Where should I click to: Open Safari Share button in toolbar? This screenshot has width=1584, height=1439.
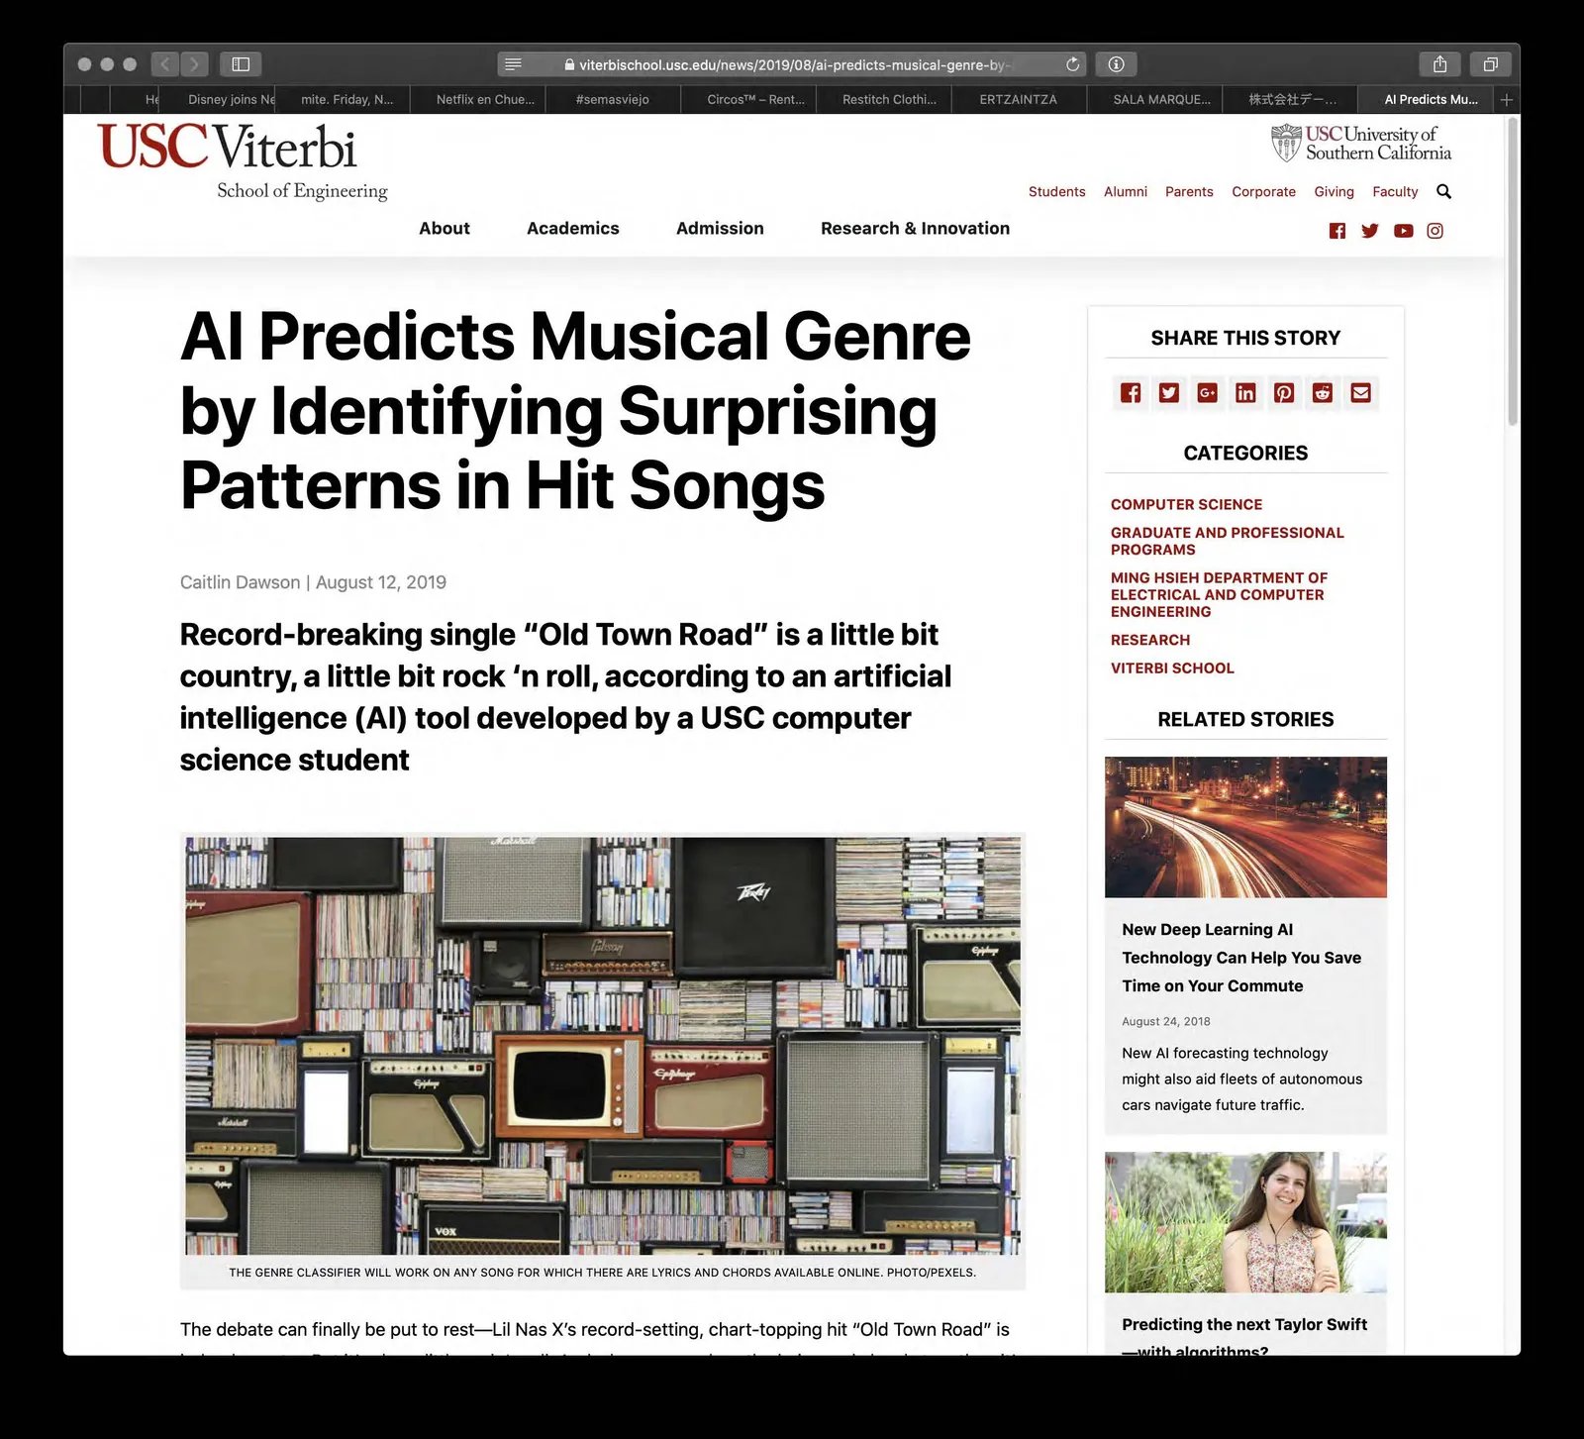tap(1440, 64)
